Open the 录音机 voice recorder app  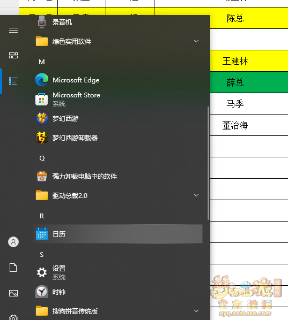click(x=118, y=22)
